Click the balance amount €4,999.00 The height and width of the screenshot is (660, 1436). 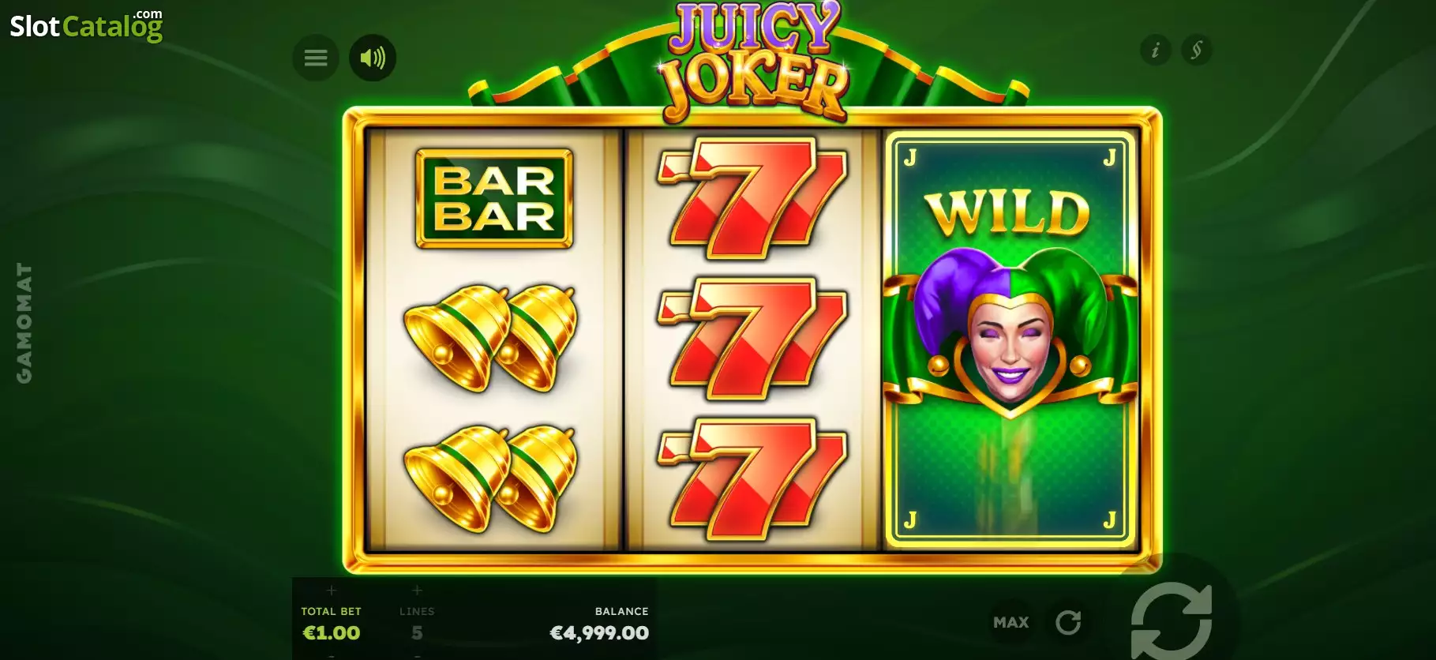tap(599, 633)
